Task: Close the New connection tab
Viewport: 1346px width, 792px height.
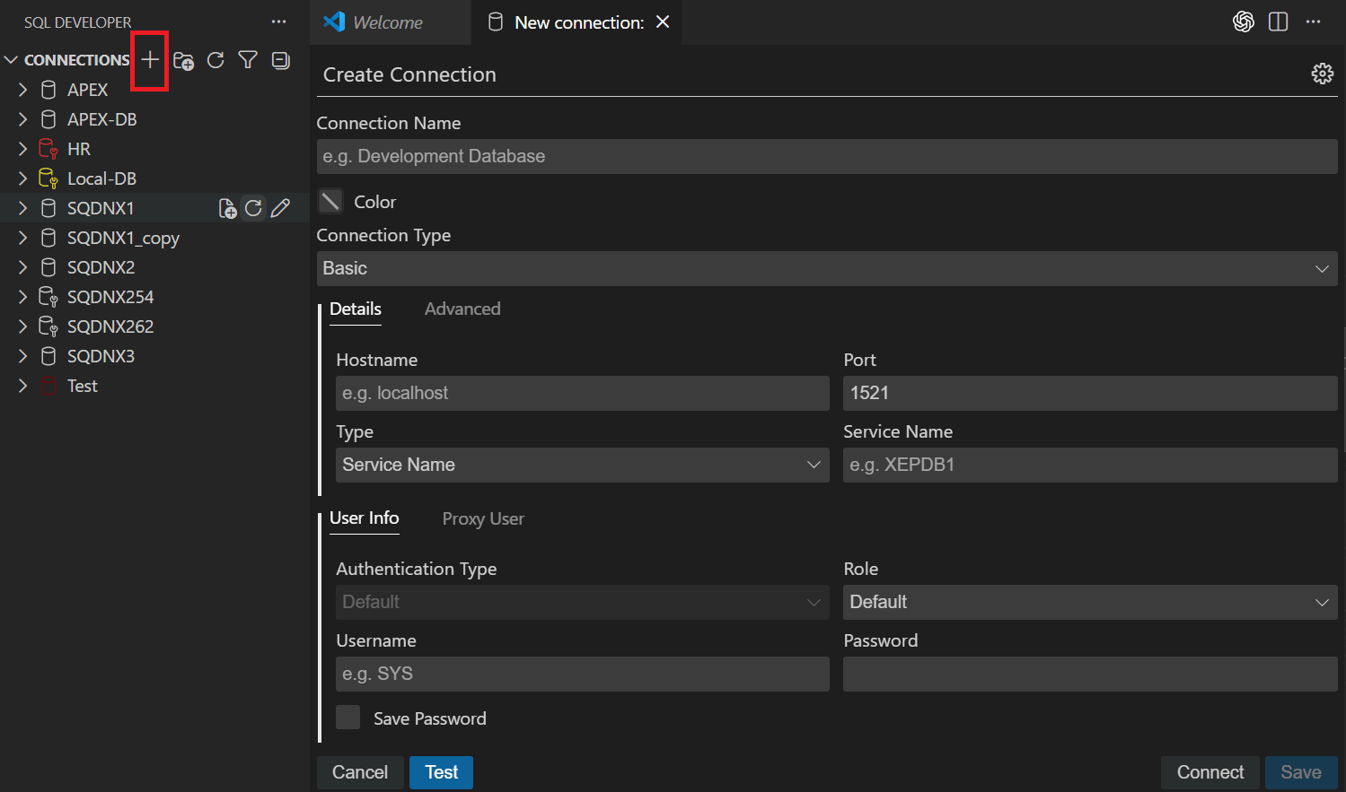Action: tap(663, 22)
